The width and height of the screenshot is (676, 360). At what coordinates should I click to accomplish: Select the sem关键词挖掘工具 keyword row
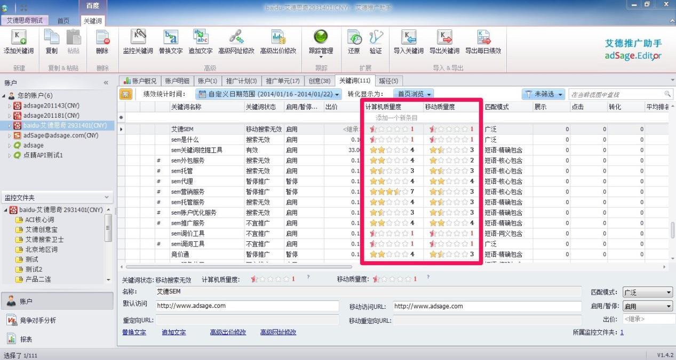[392, 150]
